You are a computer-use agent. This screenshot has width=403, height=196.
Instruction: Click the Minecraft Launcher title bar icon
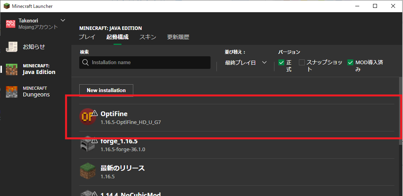point(6,6)
